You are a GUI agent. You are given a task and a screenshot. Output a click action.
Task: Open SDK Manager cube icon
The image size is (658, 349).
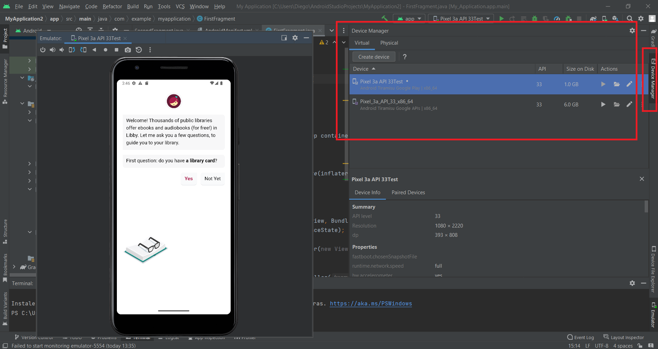(x=616, y=19)
